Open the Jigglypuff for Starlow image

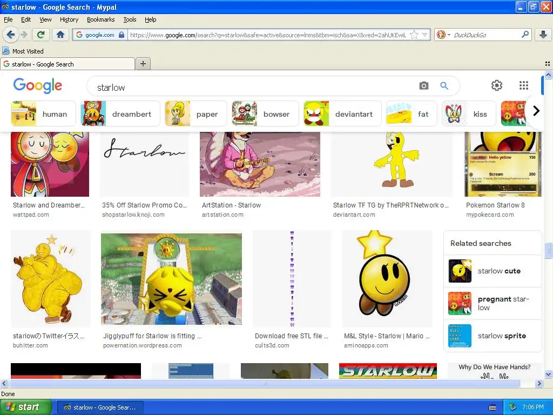click(171, 279)
